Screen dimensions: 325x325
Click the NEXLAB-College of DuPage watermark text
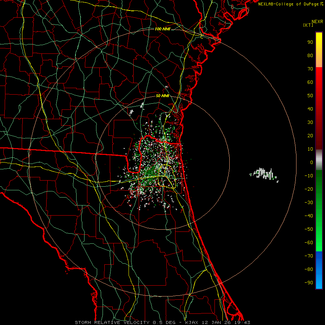pyautogui.click(x=290, y=4)
